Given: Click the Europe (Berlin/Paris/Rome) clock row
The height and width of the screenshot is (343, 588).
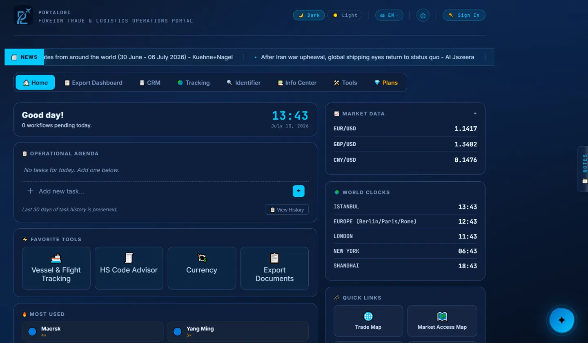Looking at the screenshot, I should tap(405, 221).
